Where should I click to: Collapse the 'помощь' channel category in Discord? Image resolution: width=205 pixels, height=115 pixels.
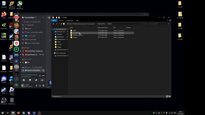(26, 48)
